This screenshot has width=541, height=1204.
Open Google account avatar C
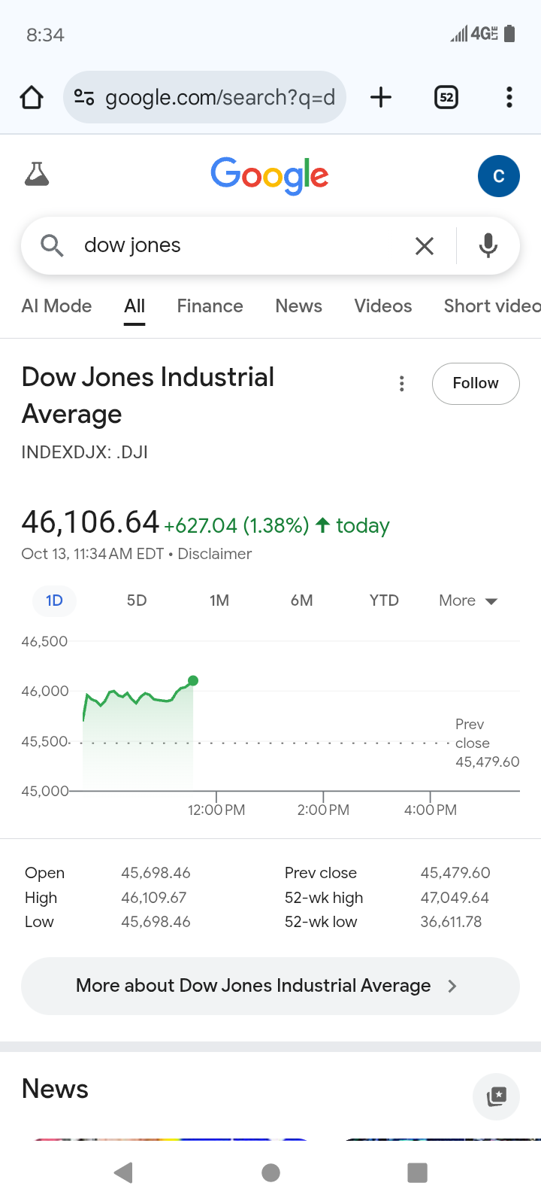tap(498, 176)
